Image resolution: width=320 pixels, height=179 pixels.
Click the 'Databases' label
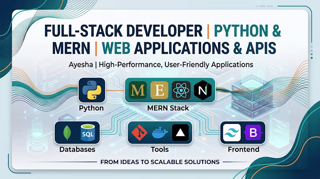point(77,149)
